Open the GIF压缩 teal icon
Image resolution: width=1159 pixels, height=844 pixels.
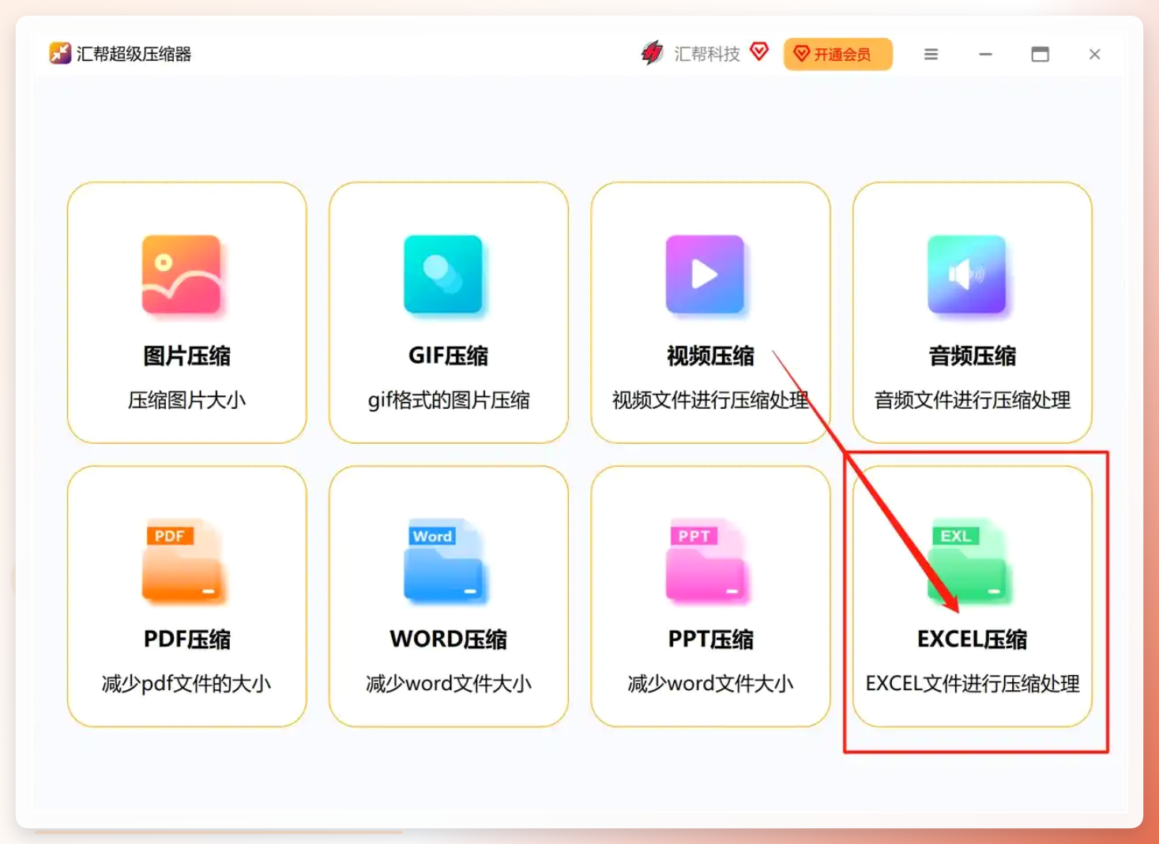click(442, 274)
